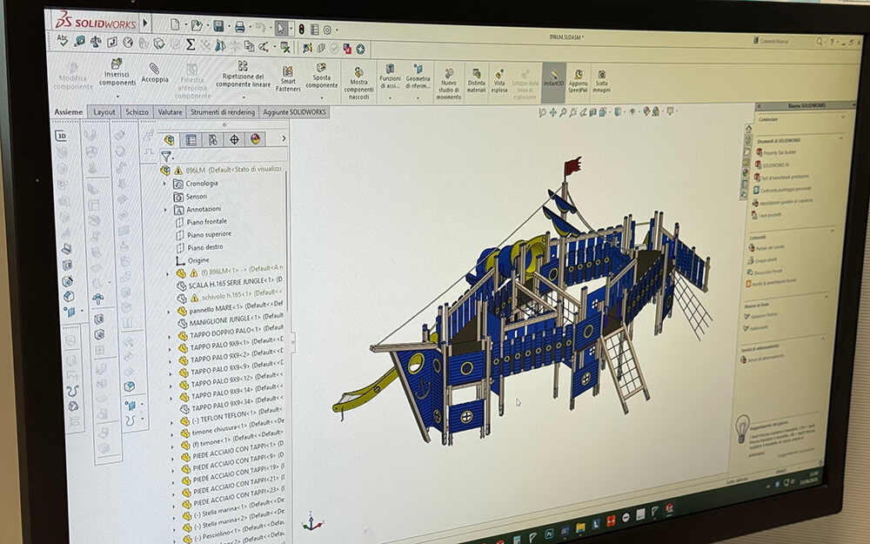870x544 pixels.
Task: Open the Strumenti di rendering tab
Action: tap(223, 112)
